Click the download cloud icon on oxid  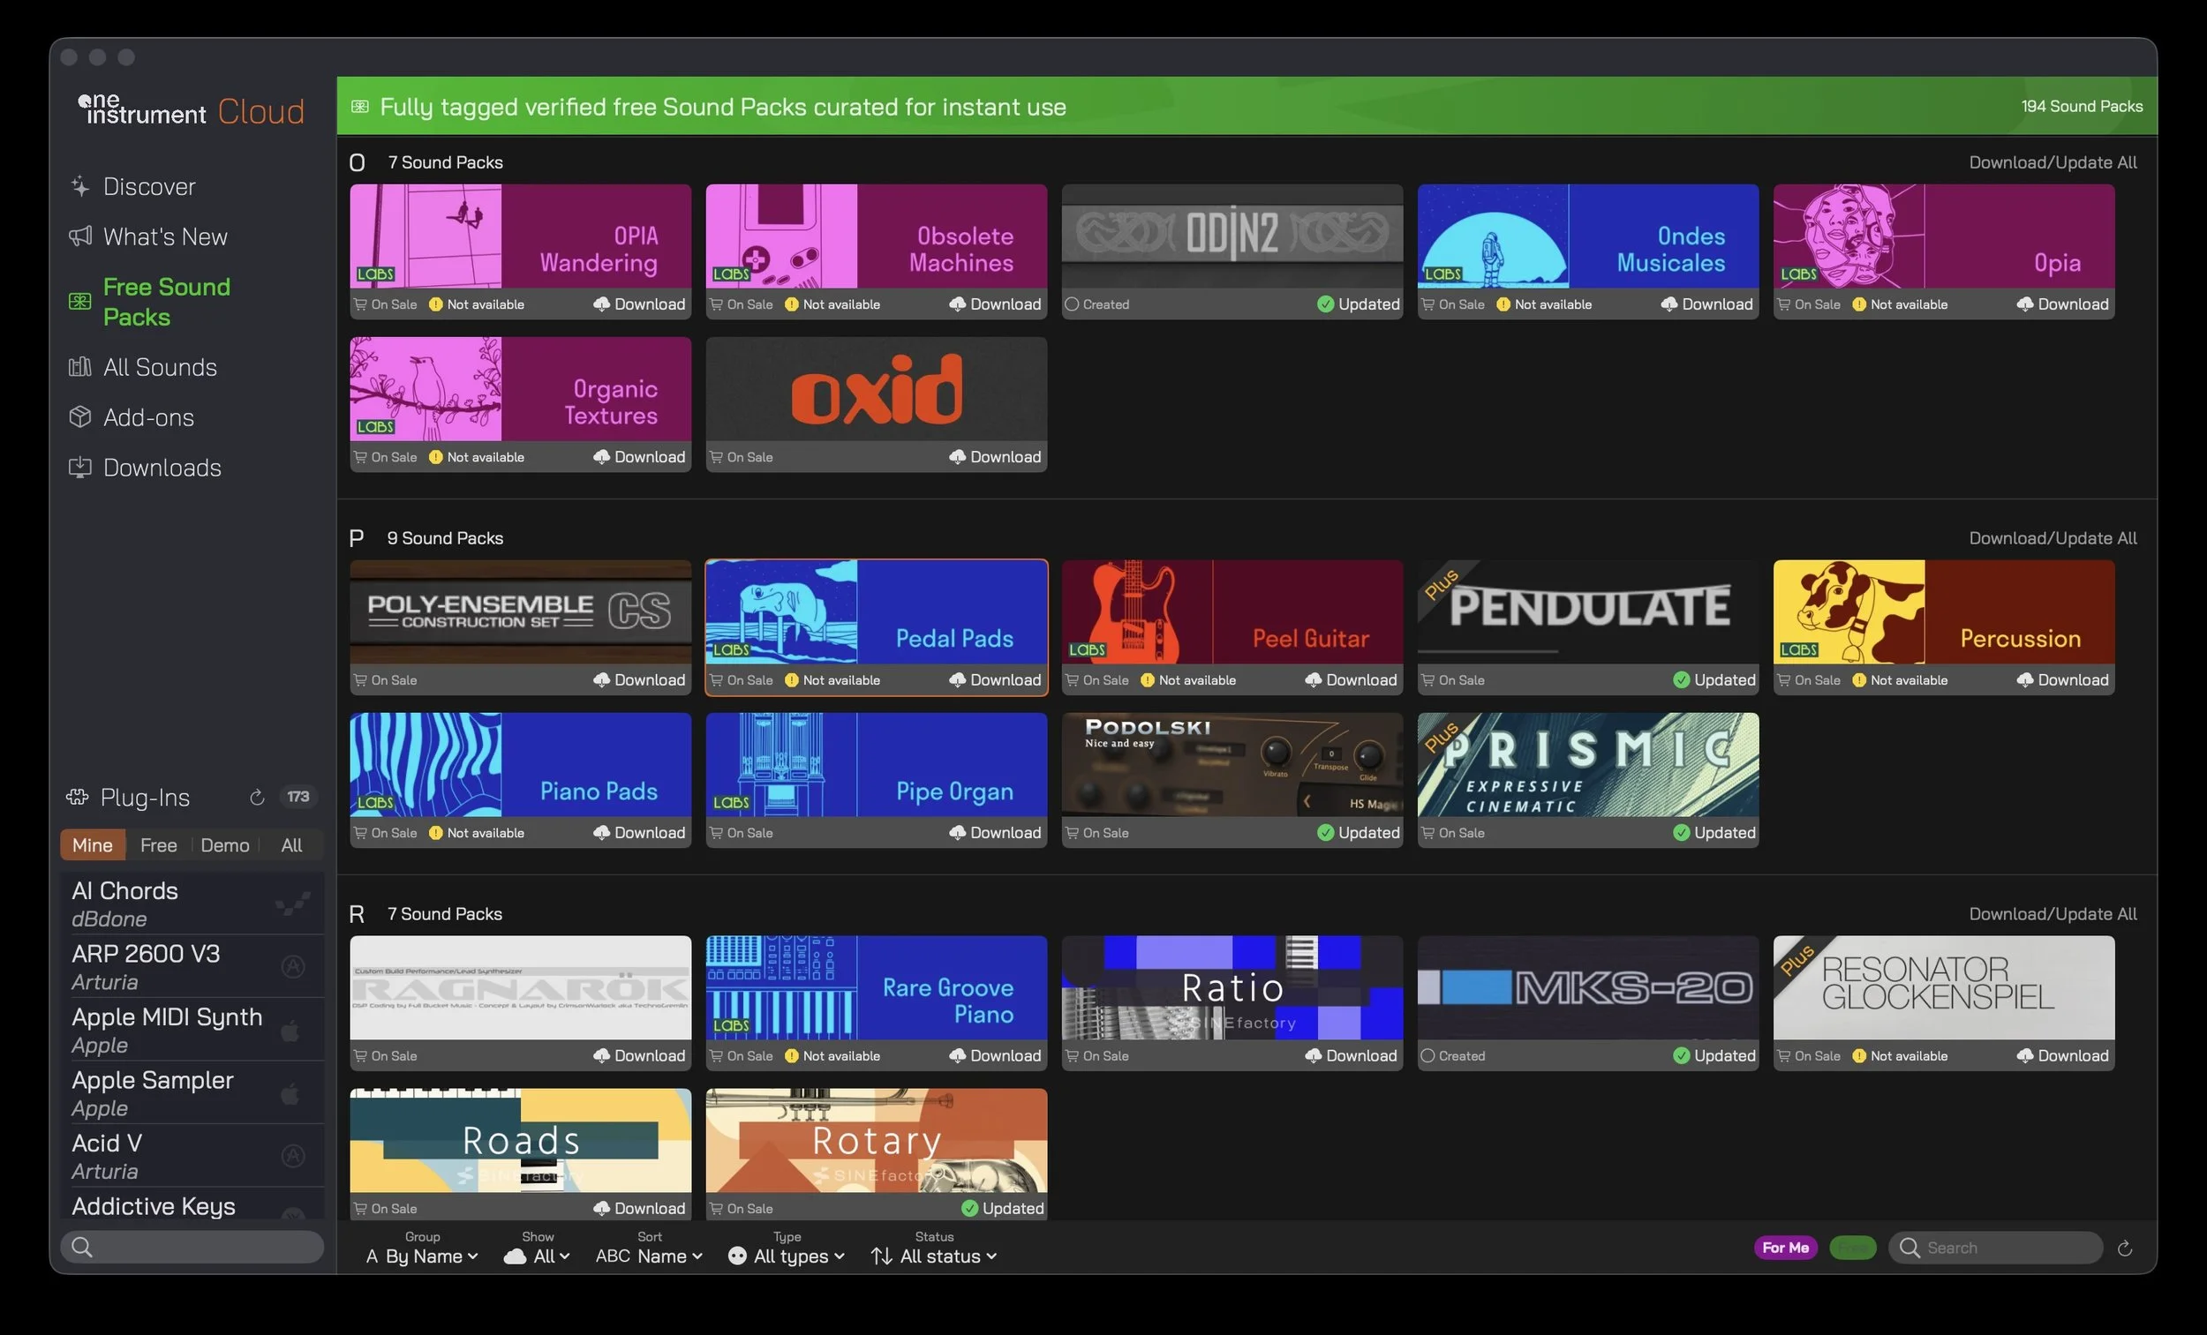(957, 458)
